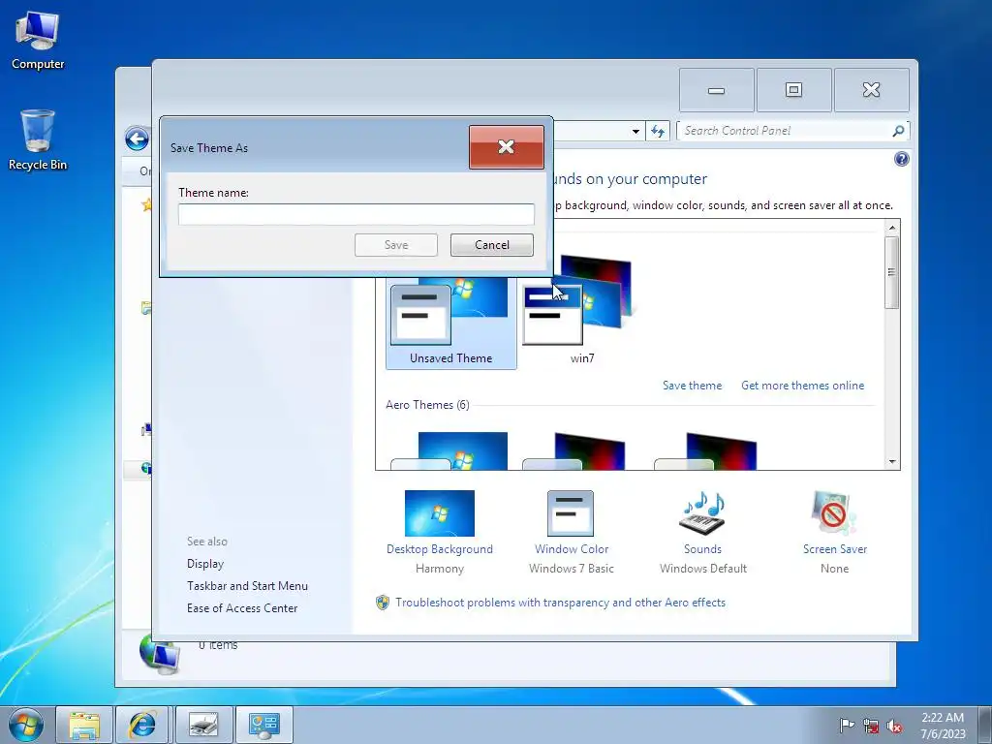Maximize the Personalization window
Image resolution: width=992 pixels, height=744 pixels.
pyautogui.click(x=793, y=90)
